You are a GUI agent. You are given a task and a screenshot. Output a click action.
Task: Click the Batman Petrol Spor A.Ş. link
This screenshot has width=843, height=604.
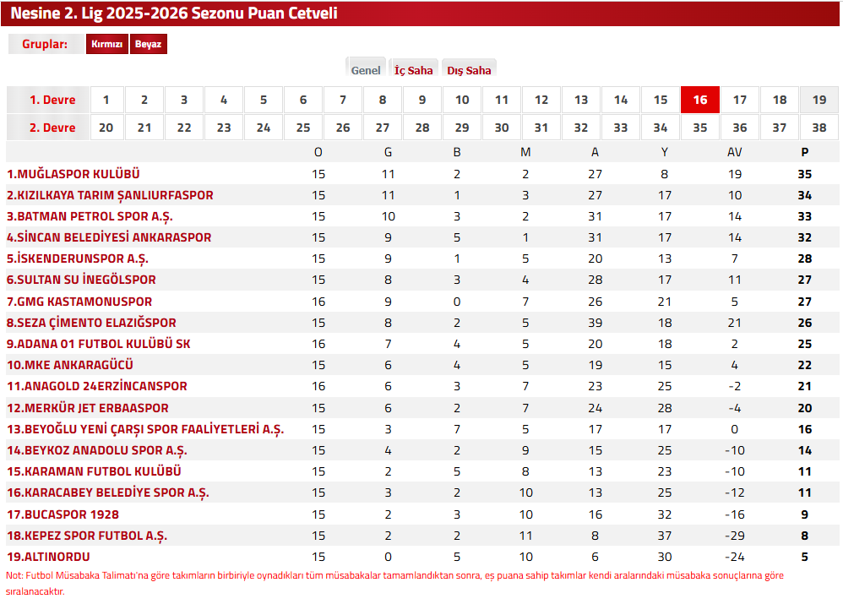point(90,216)
